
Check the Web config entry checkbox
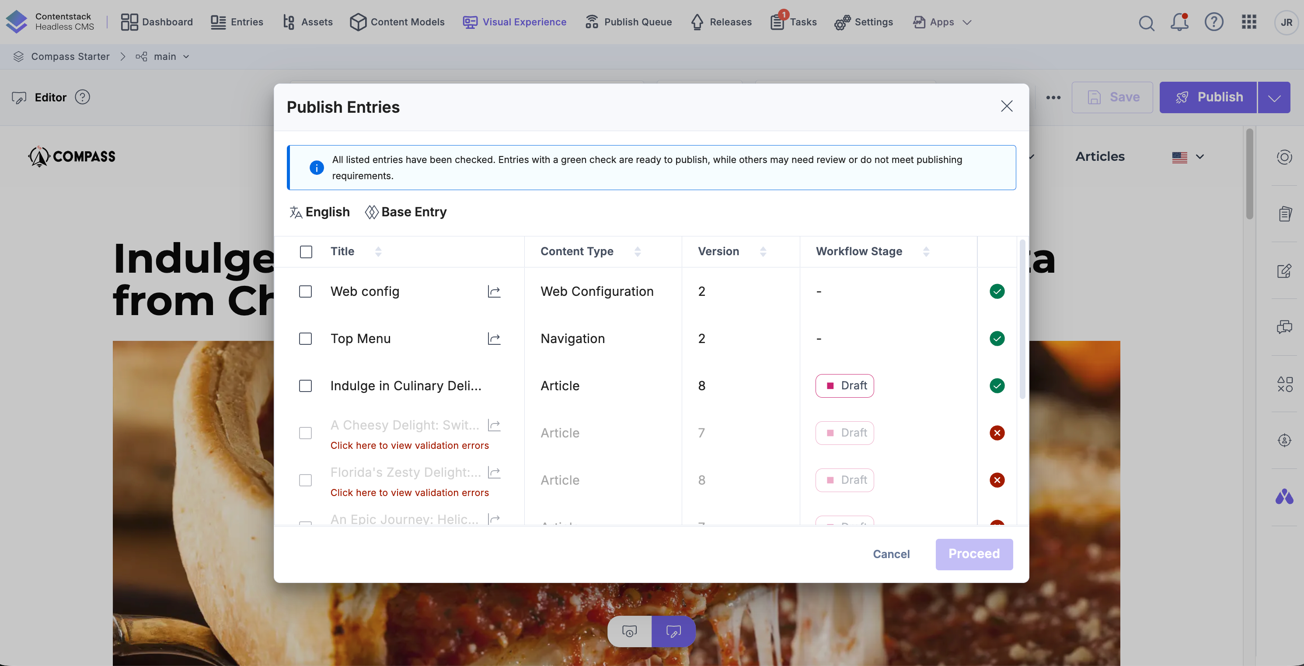305,291
